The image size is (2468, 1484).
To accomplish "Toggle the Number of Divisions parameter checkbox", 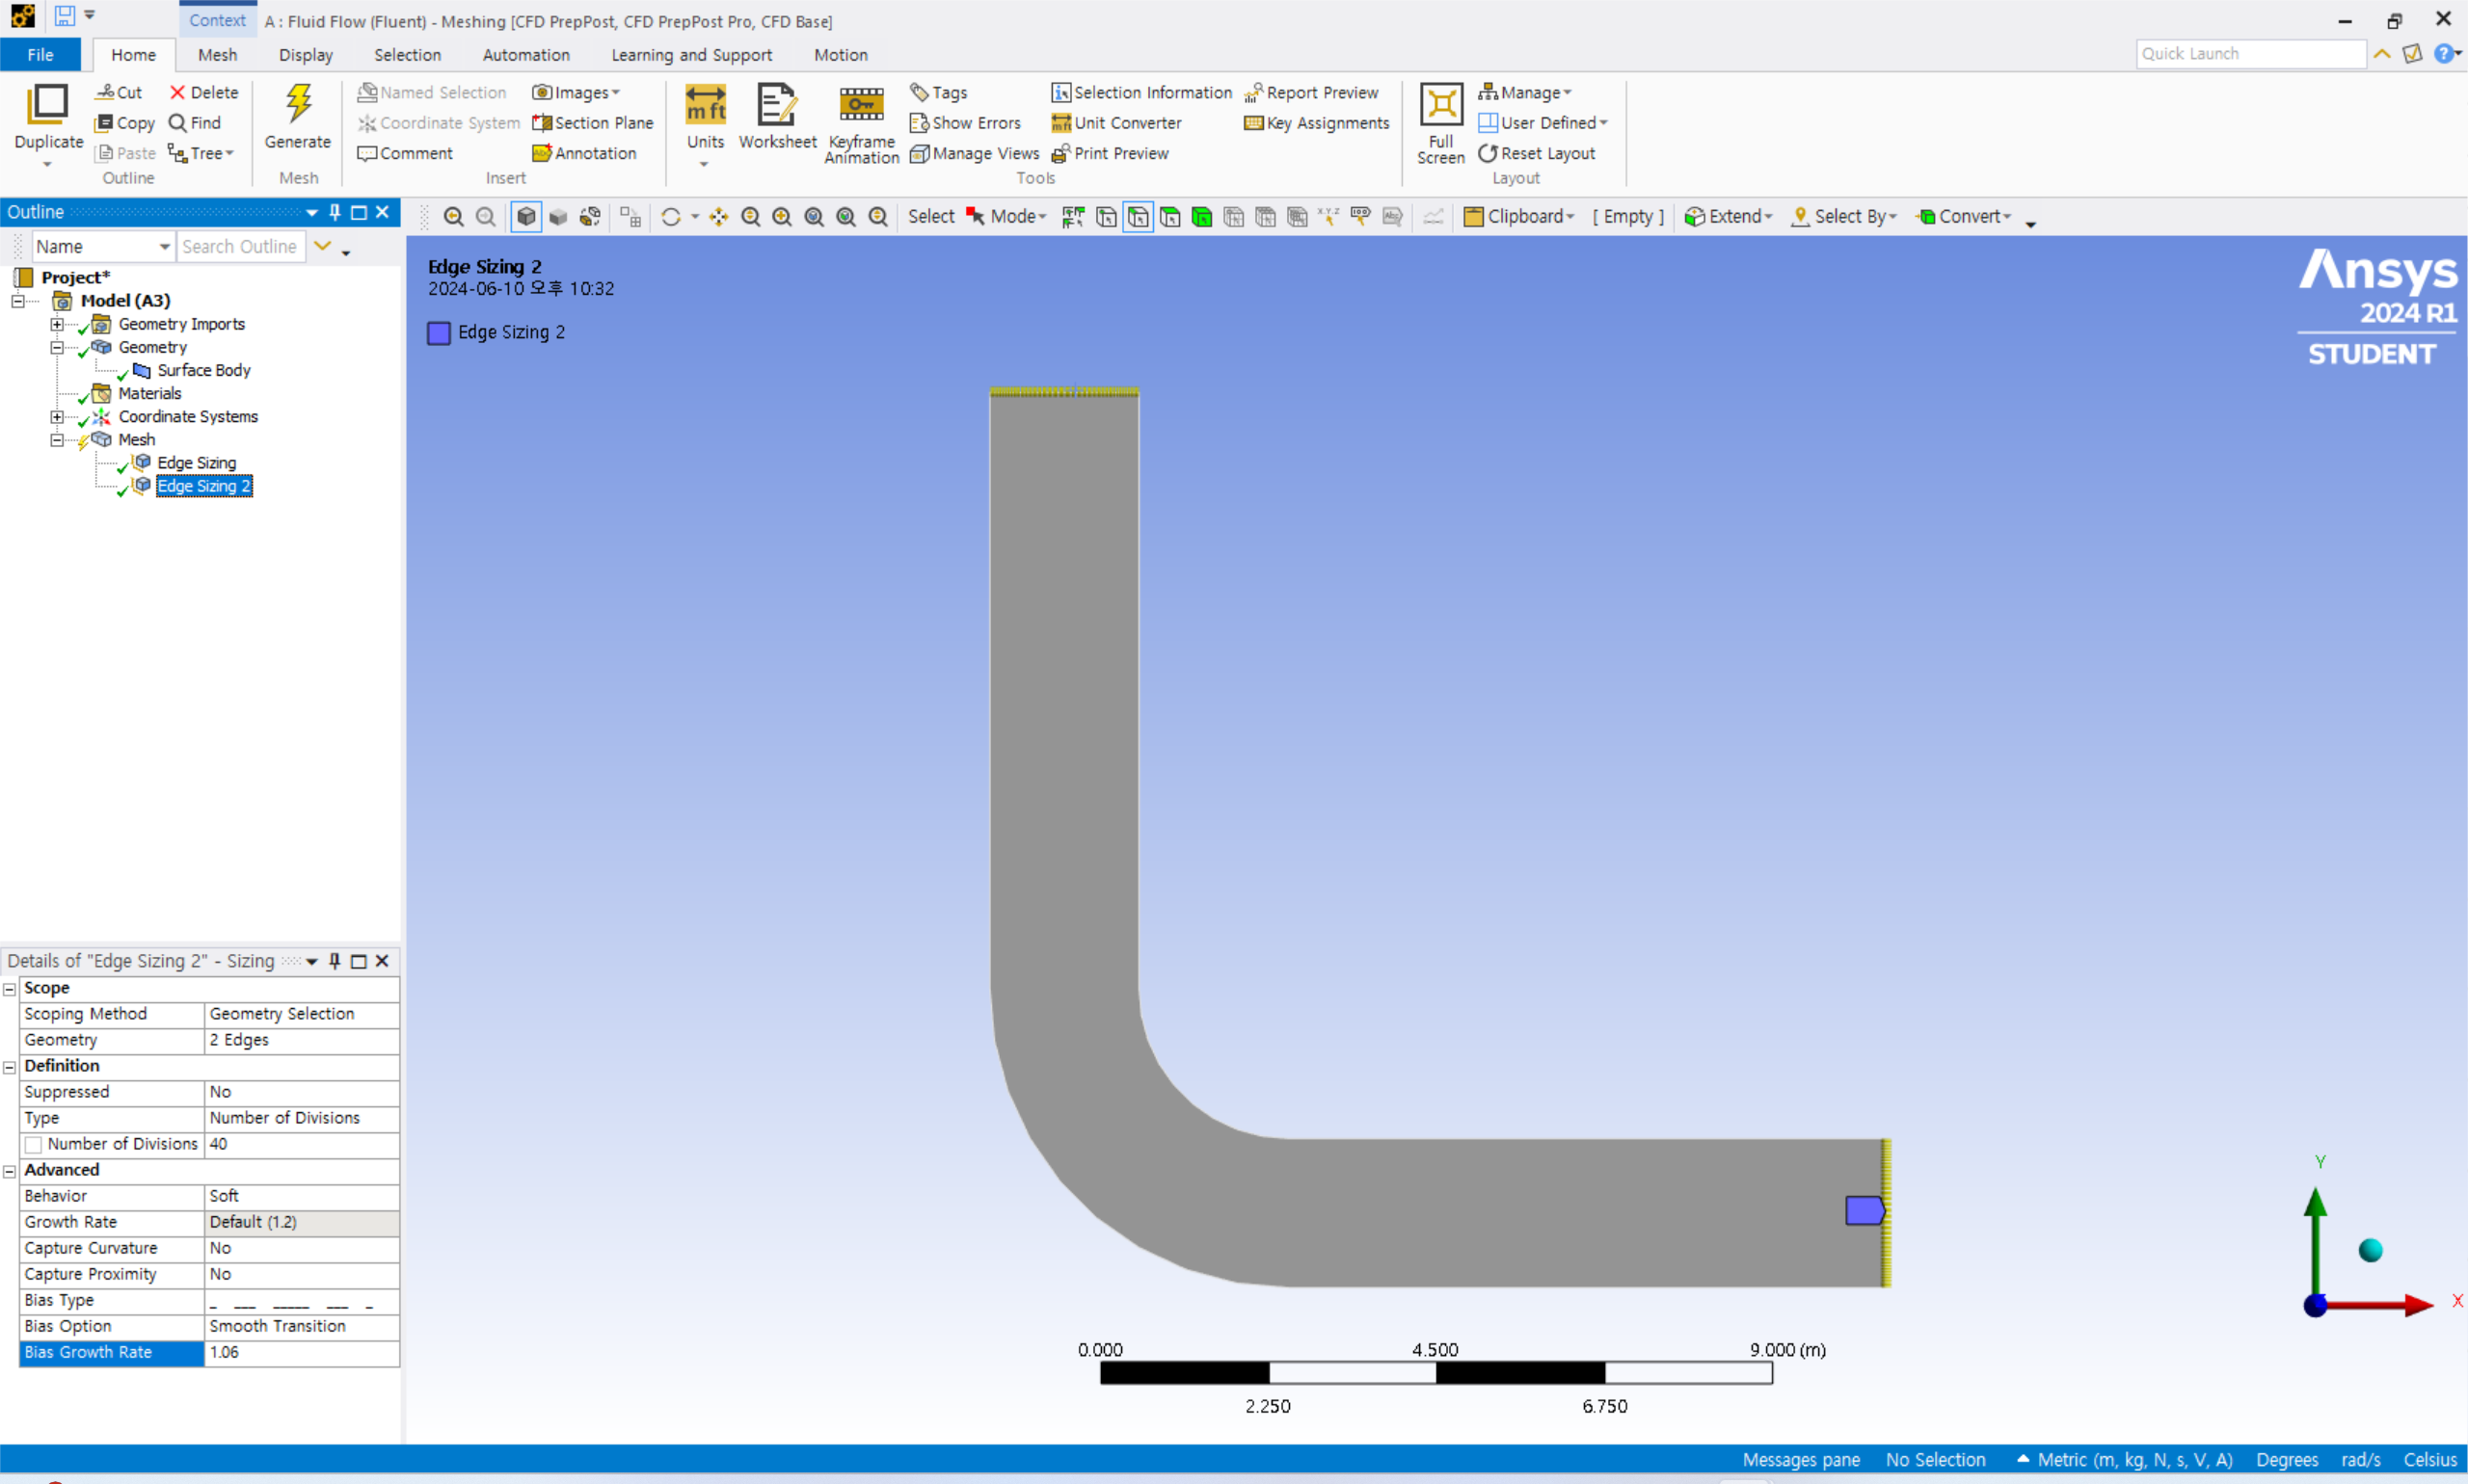I will click(34, 1144).
